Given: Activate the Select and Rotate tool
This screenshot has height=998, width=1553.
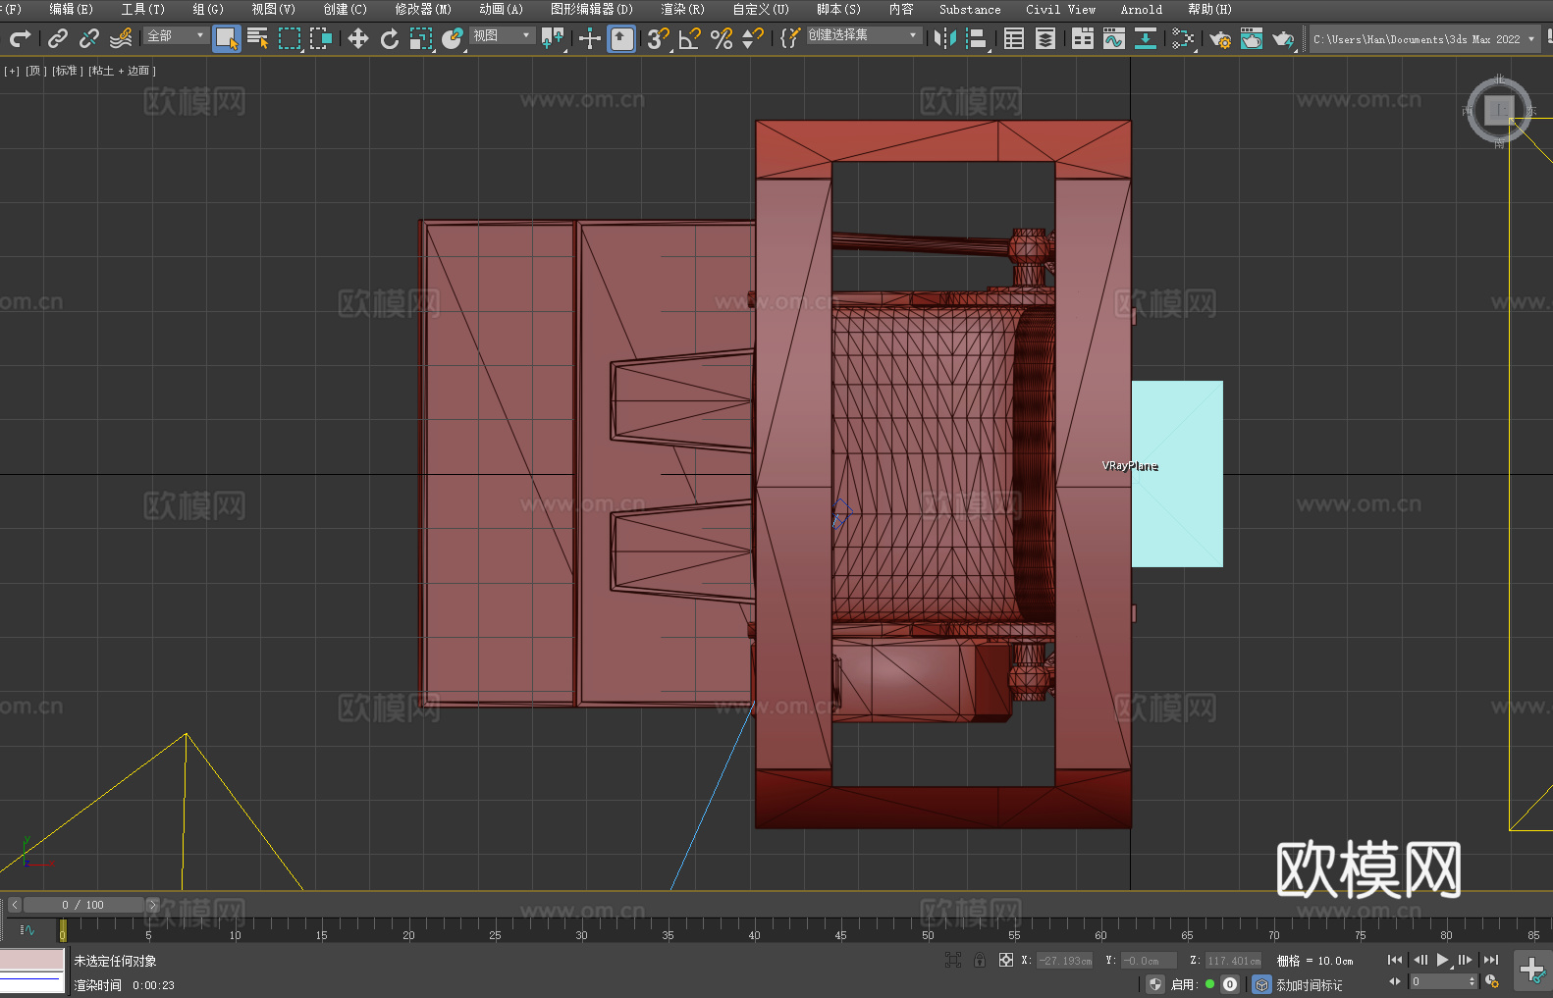Looking at the screenshot, I should (390, 38).
